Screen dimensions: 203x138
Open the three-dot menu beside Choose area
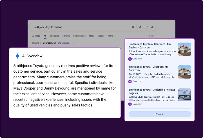(x=73, y=43)
